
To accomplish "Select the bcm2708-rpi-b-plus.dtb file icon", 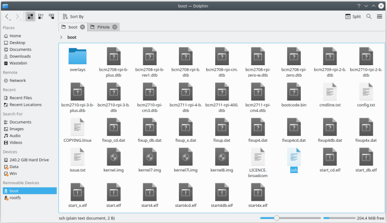I will click(x=113, y=57).
